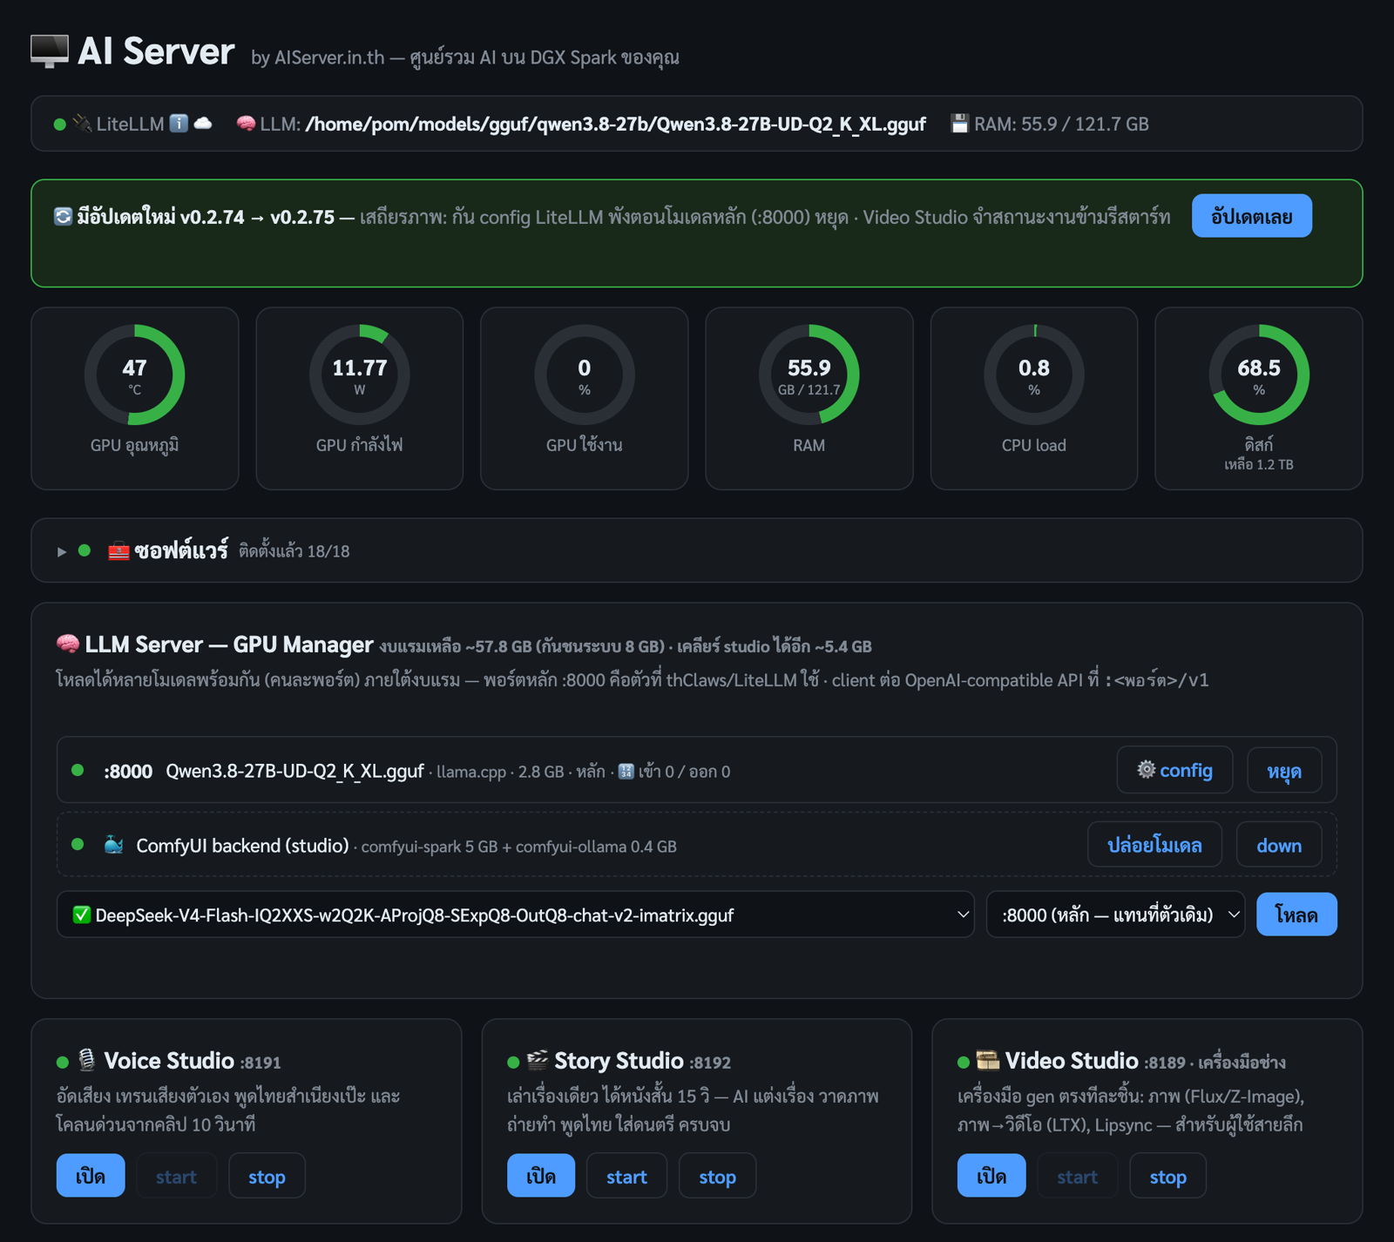This screenshot has width=1394, height=1242.
Task: Click start under Story Studio
Action: (626, 1176)
